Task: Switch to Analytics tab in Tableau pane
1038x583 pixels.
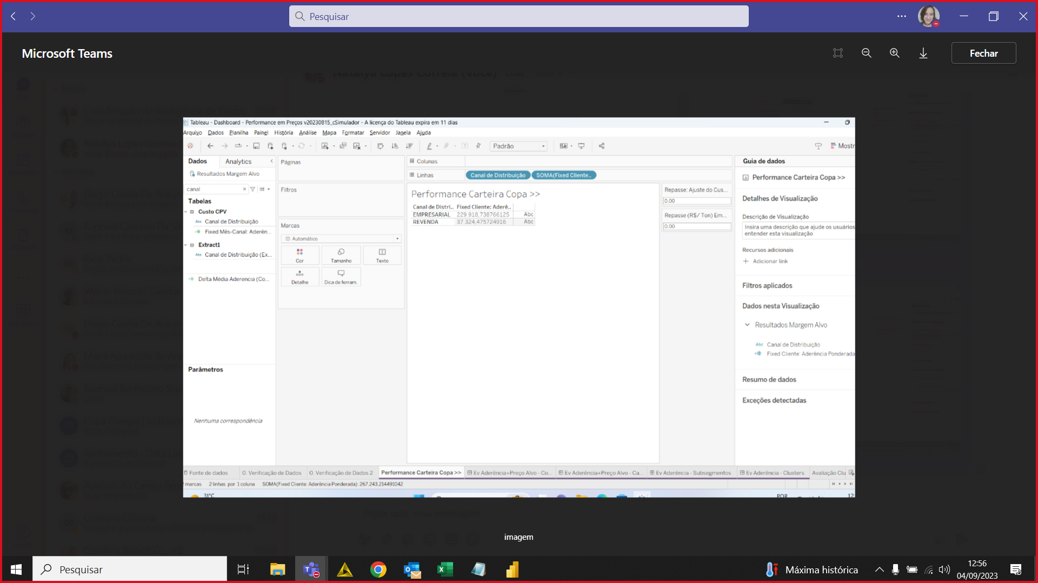Action: tap(238, 161)
